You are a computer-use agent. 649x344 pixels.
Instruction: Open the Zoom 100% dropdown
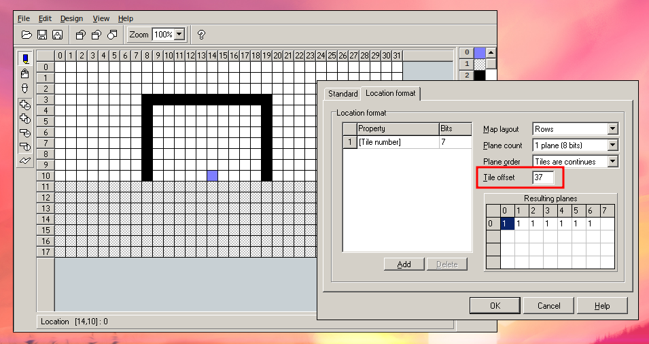[x=179, y=35]
